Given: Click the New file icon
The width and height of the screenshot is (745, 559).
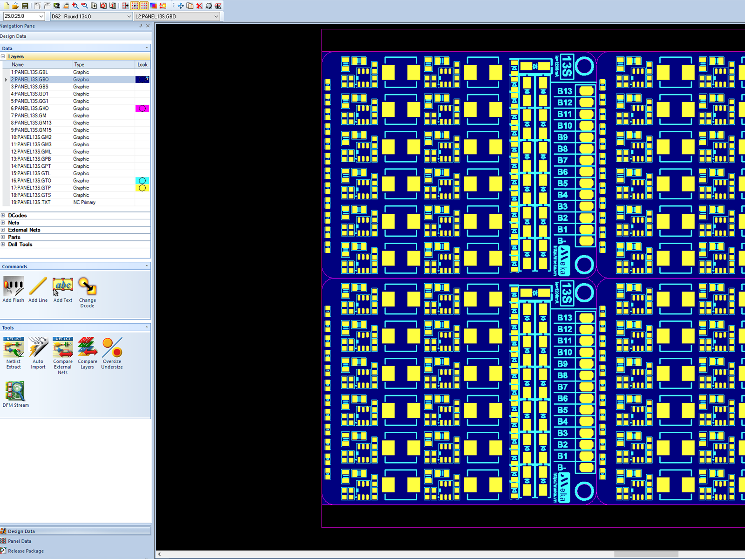Looking at the screenshot, I should pyautogui.click(x=6, y=6).
